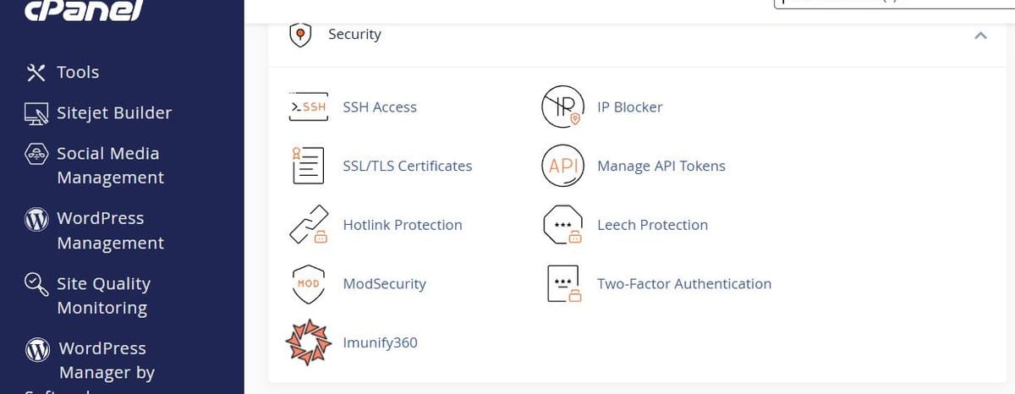The width and height of the screenshot is (1015, 394).
Task: Collapse the Security section chevron
Action: click(x=980, y=36)
